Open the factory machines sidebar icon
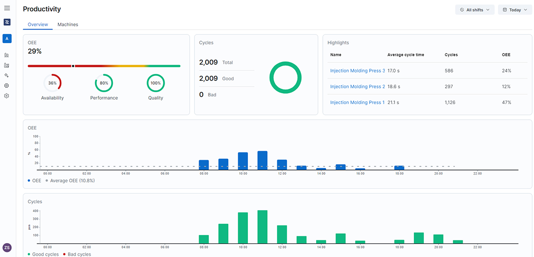 tap(6, 65)
